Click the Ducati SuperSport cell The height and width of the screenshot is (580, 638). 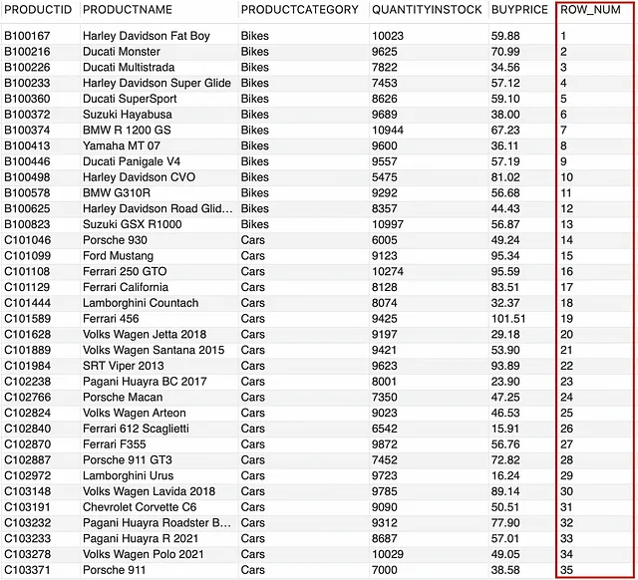[x=130, y=99]
